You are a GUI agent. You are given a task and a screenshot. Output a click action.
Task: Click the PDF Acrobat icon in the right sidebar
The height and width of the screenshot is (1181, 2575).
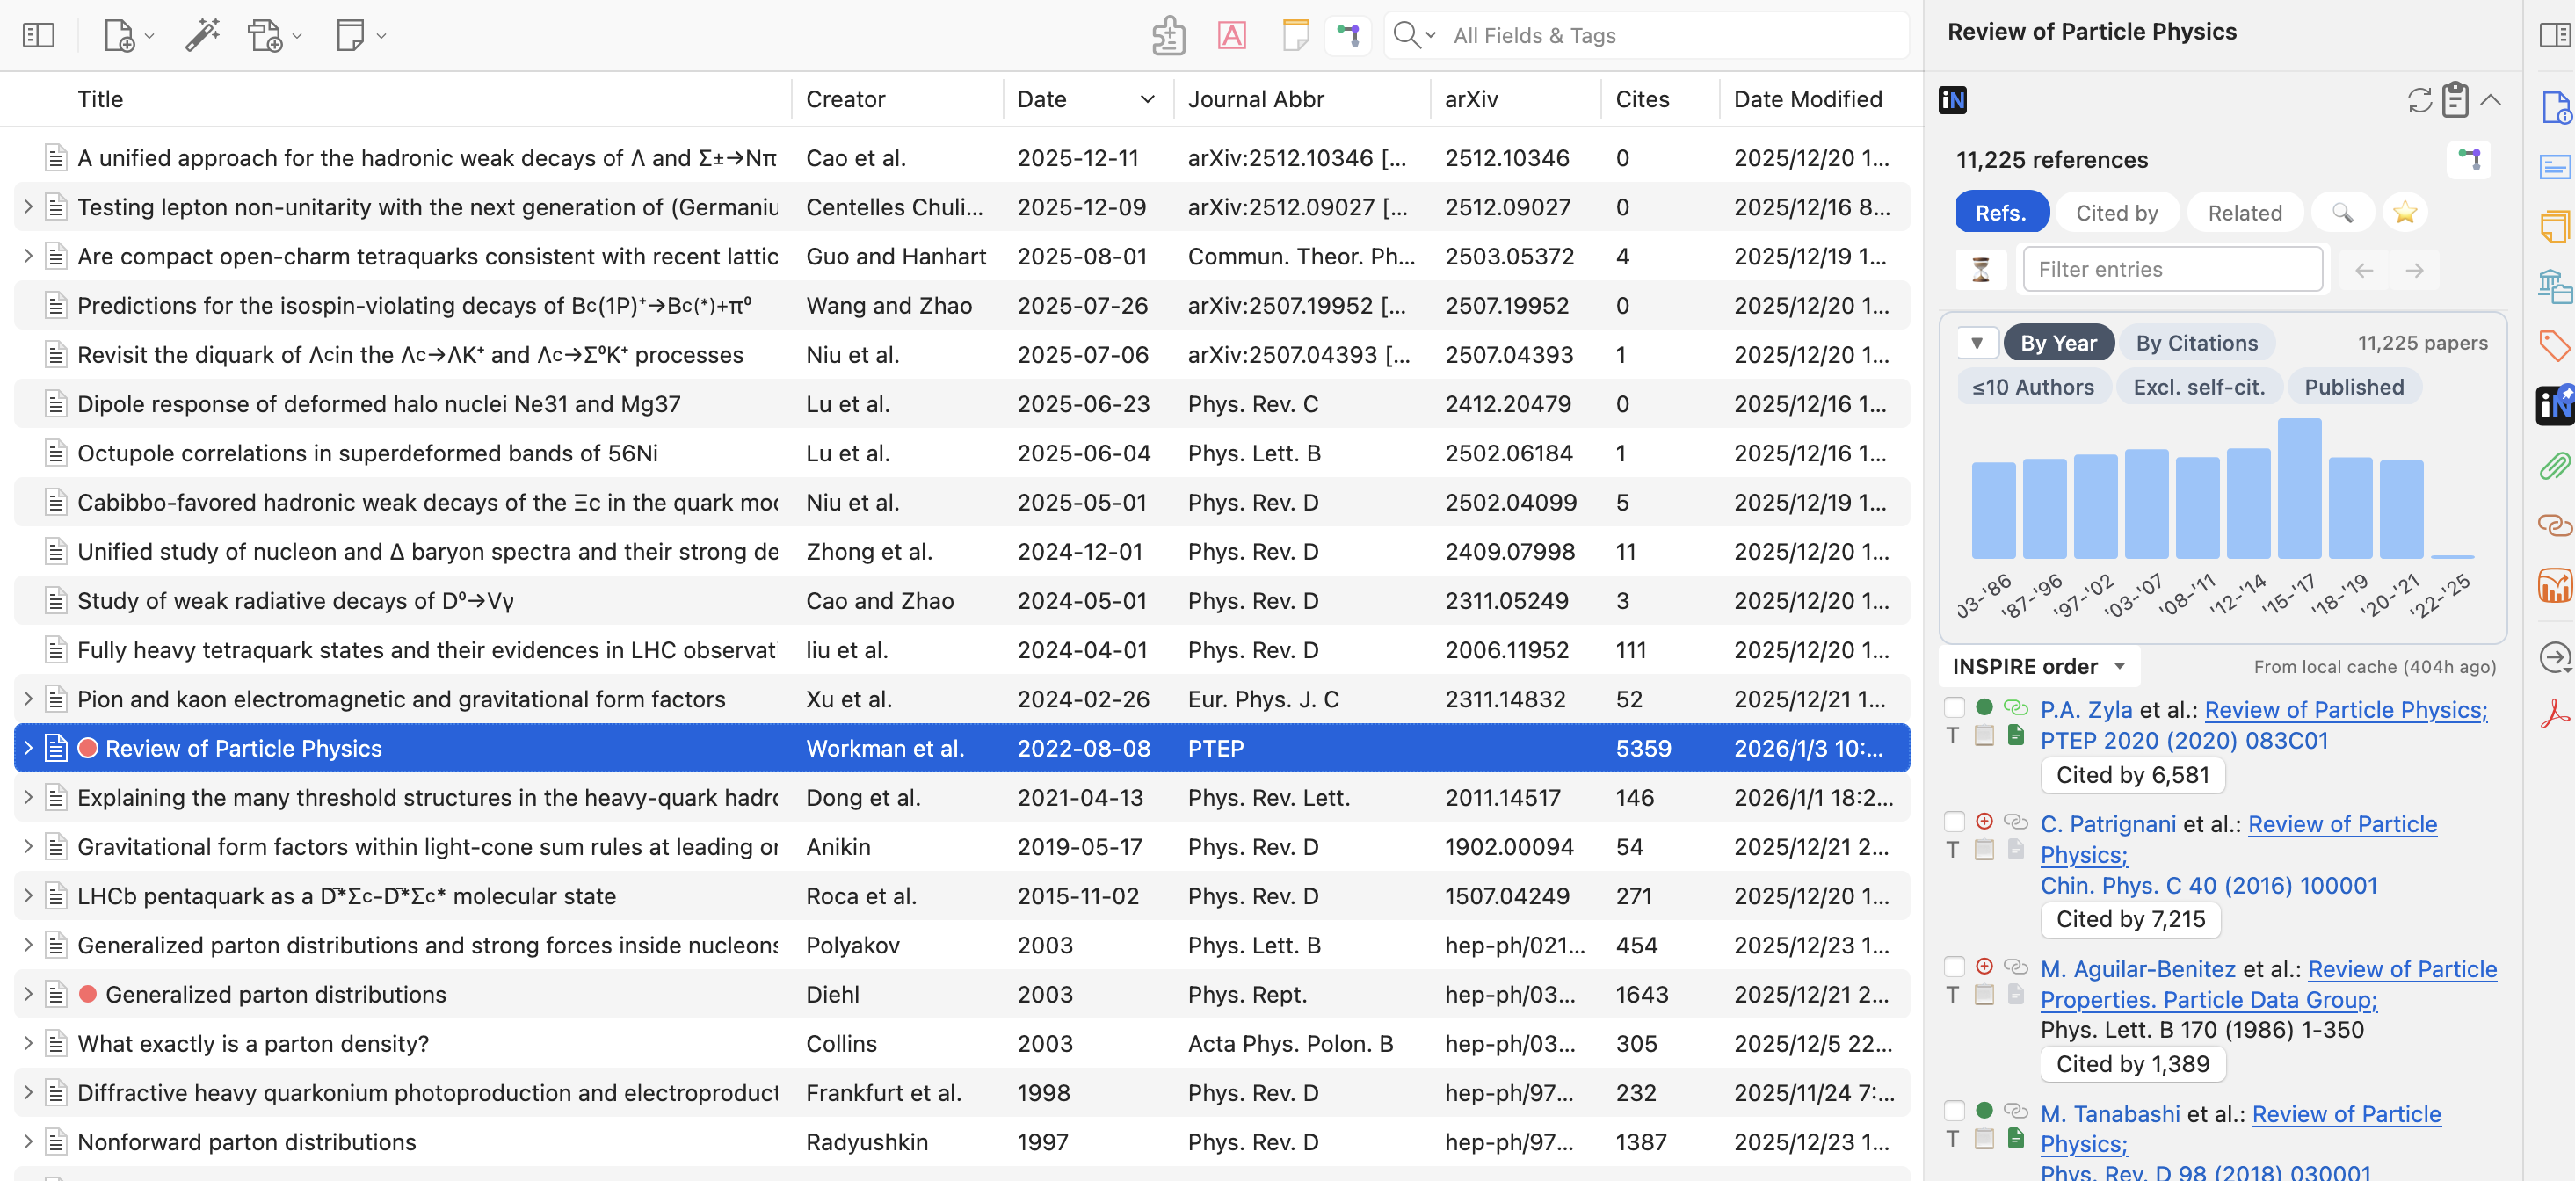2554,714
